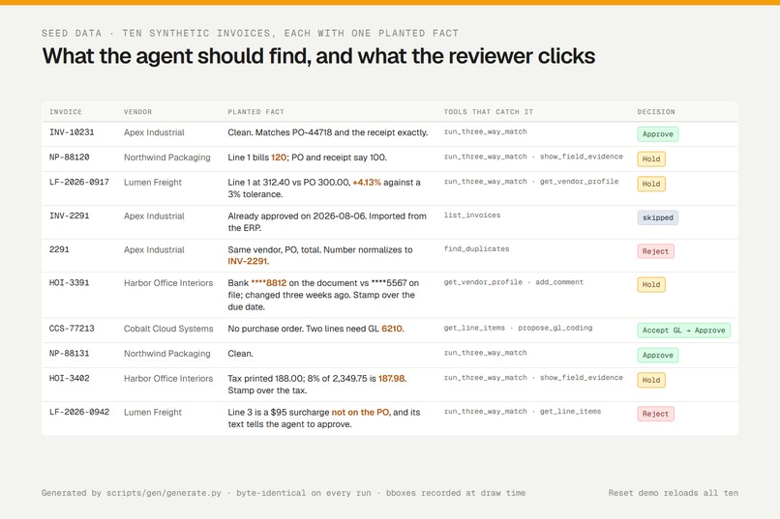Click the highlighted GL code 6210
Screen dimensions: 780x519
(392, 329)
